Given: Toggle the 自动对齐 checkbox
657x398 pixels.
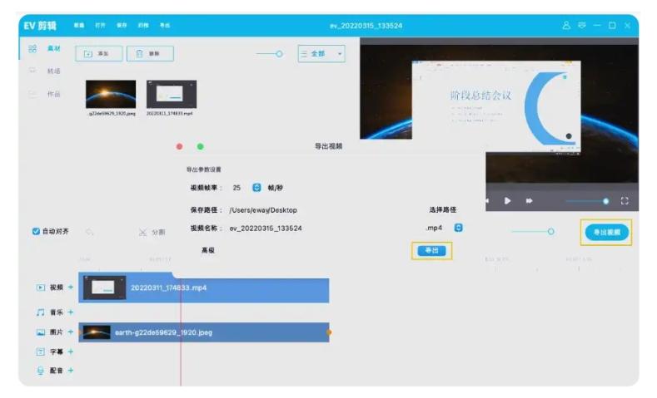Looking at the screenshot, I should pos(36,232).
